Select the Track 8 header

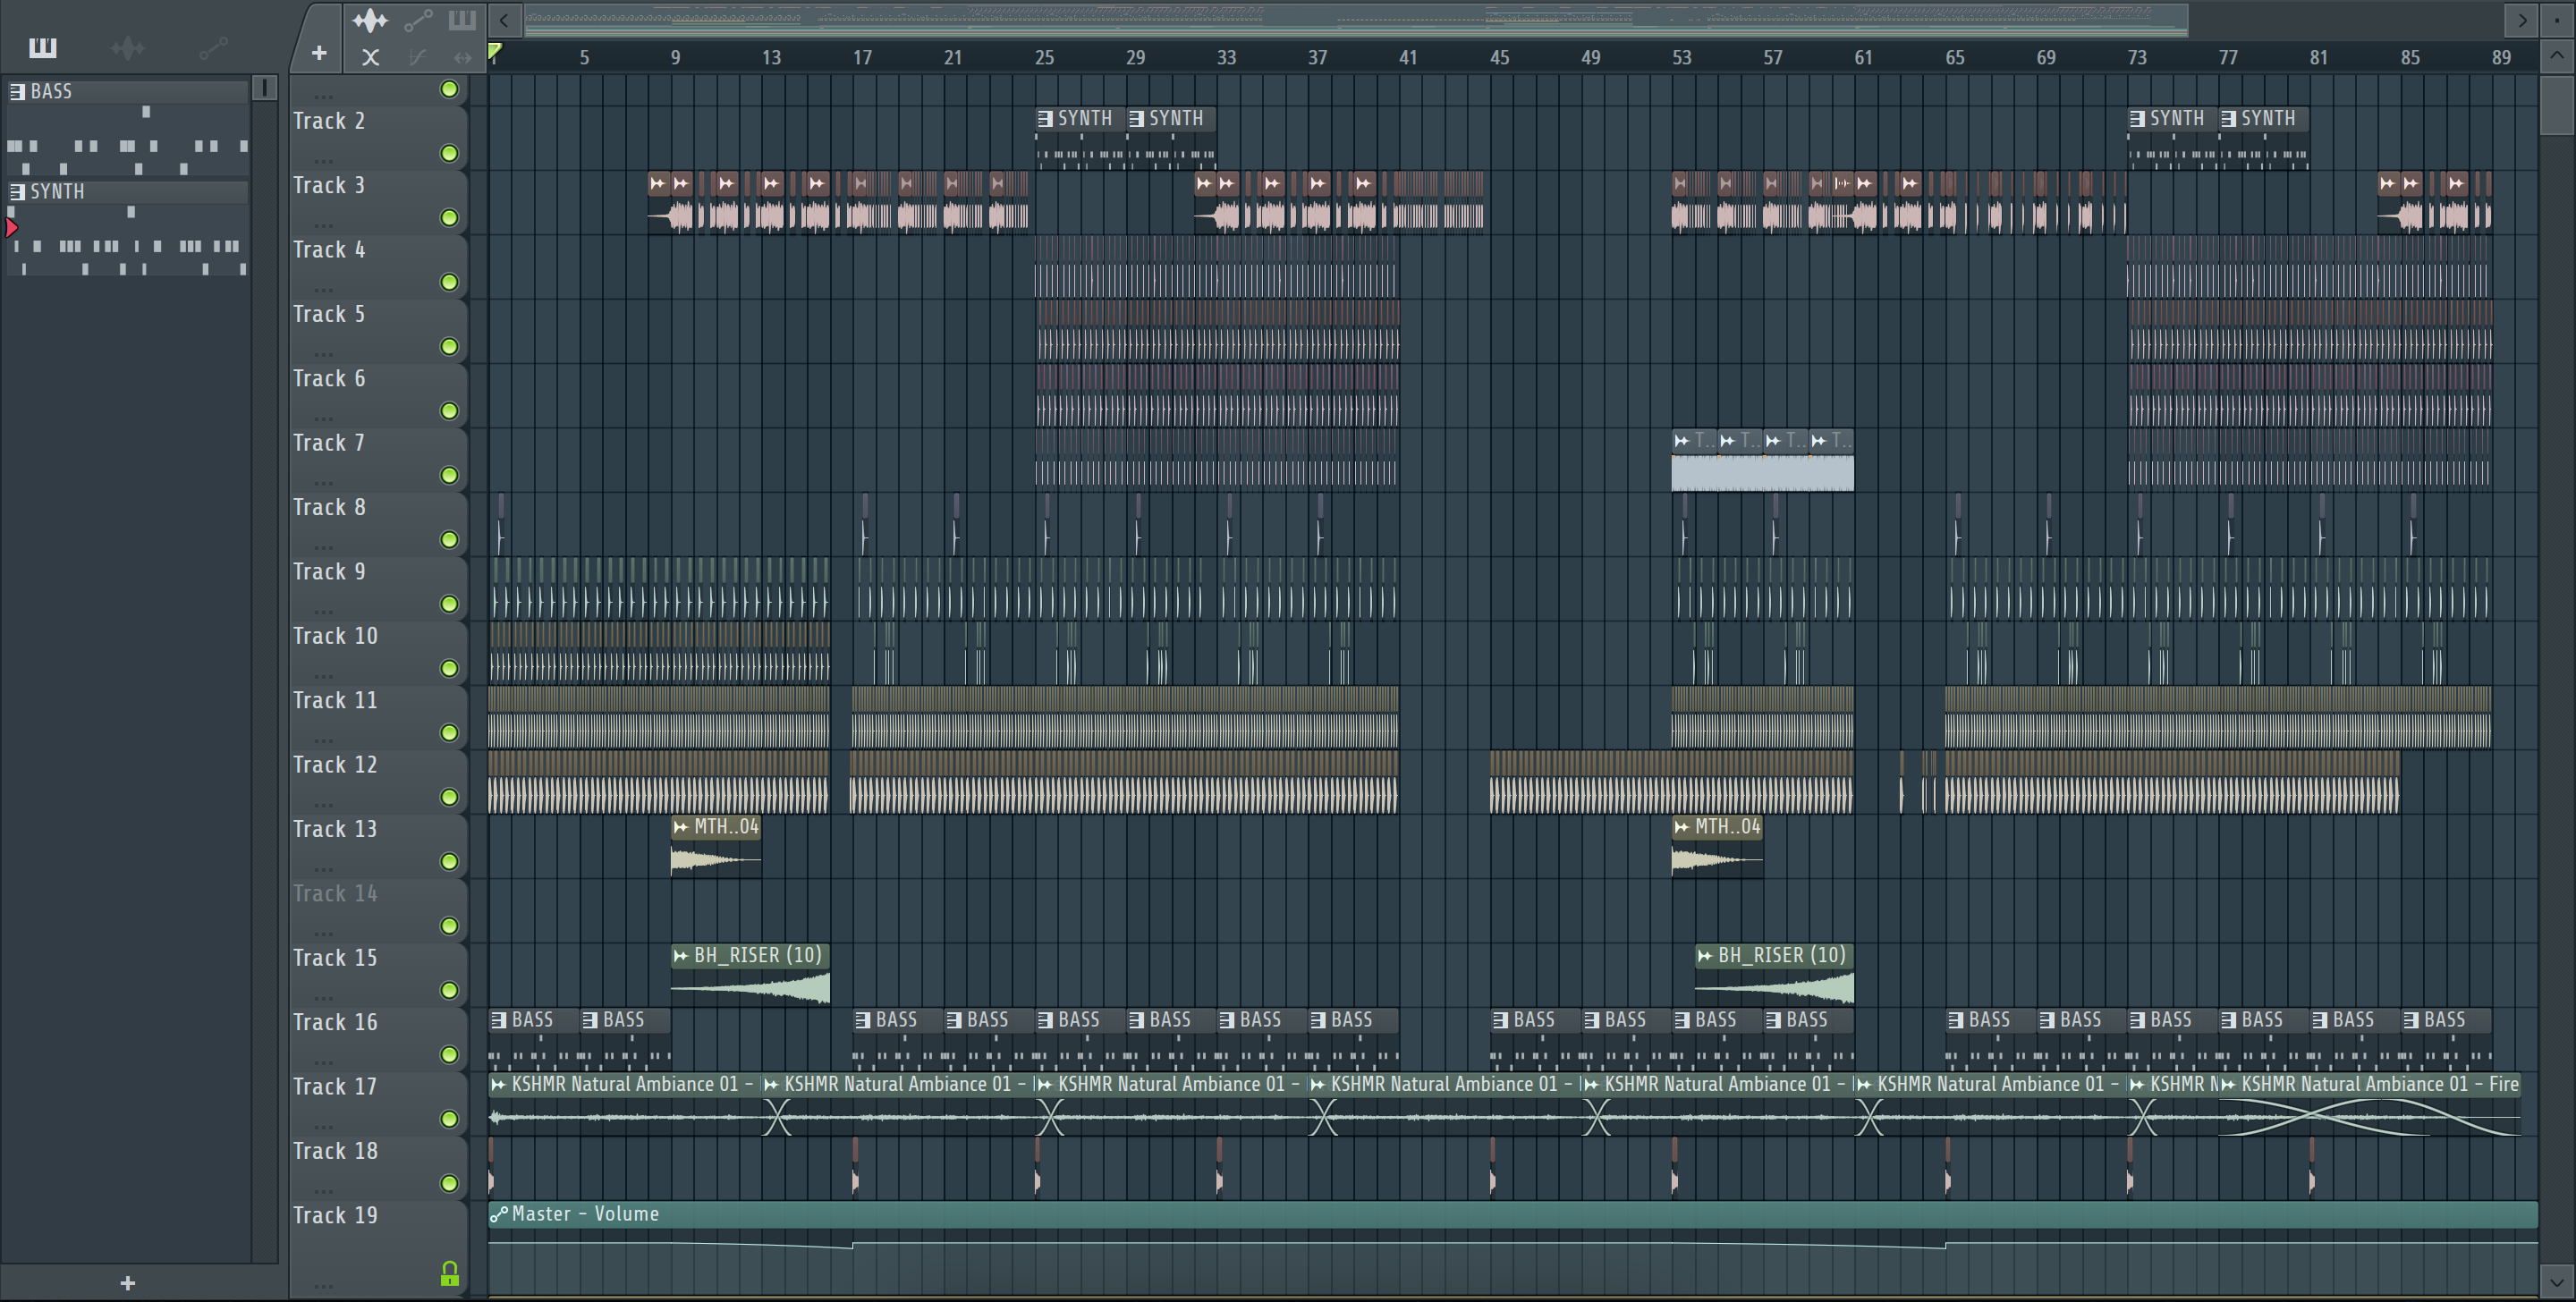pyautogui.click(x=378, y=524)
